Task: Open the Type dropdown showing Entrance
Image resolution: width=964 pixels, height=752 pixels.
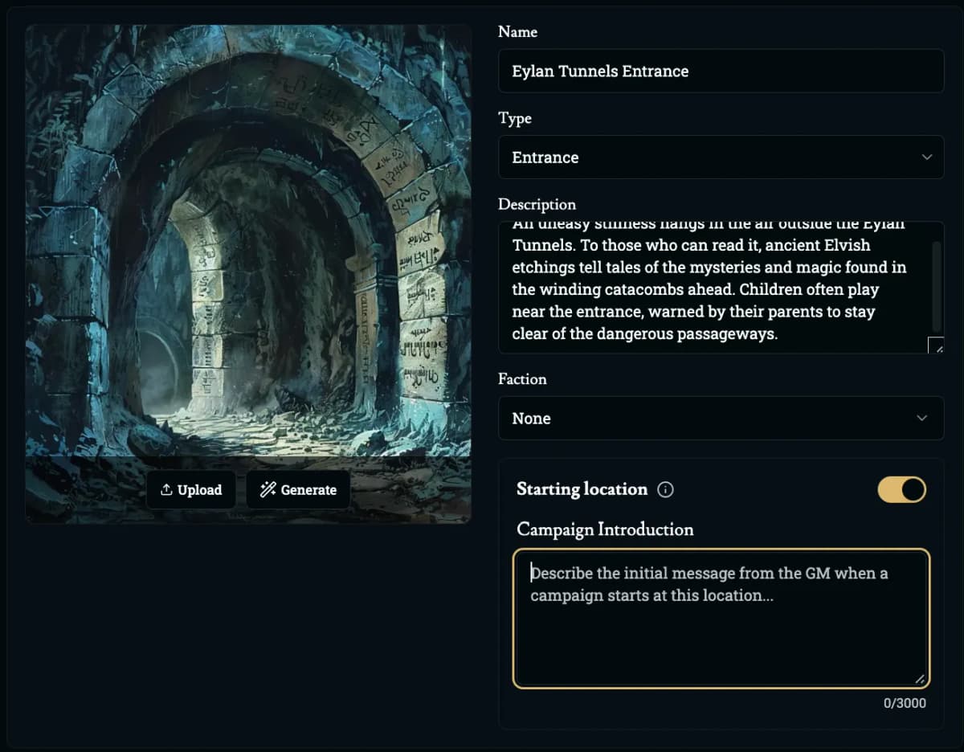Action: tap(721, 157)
